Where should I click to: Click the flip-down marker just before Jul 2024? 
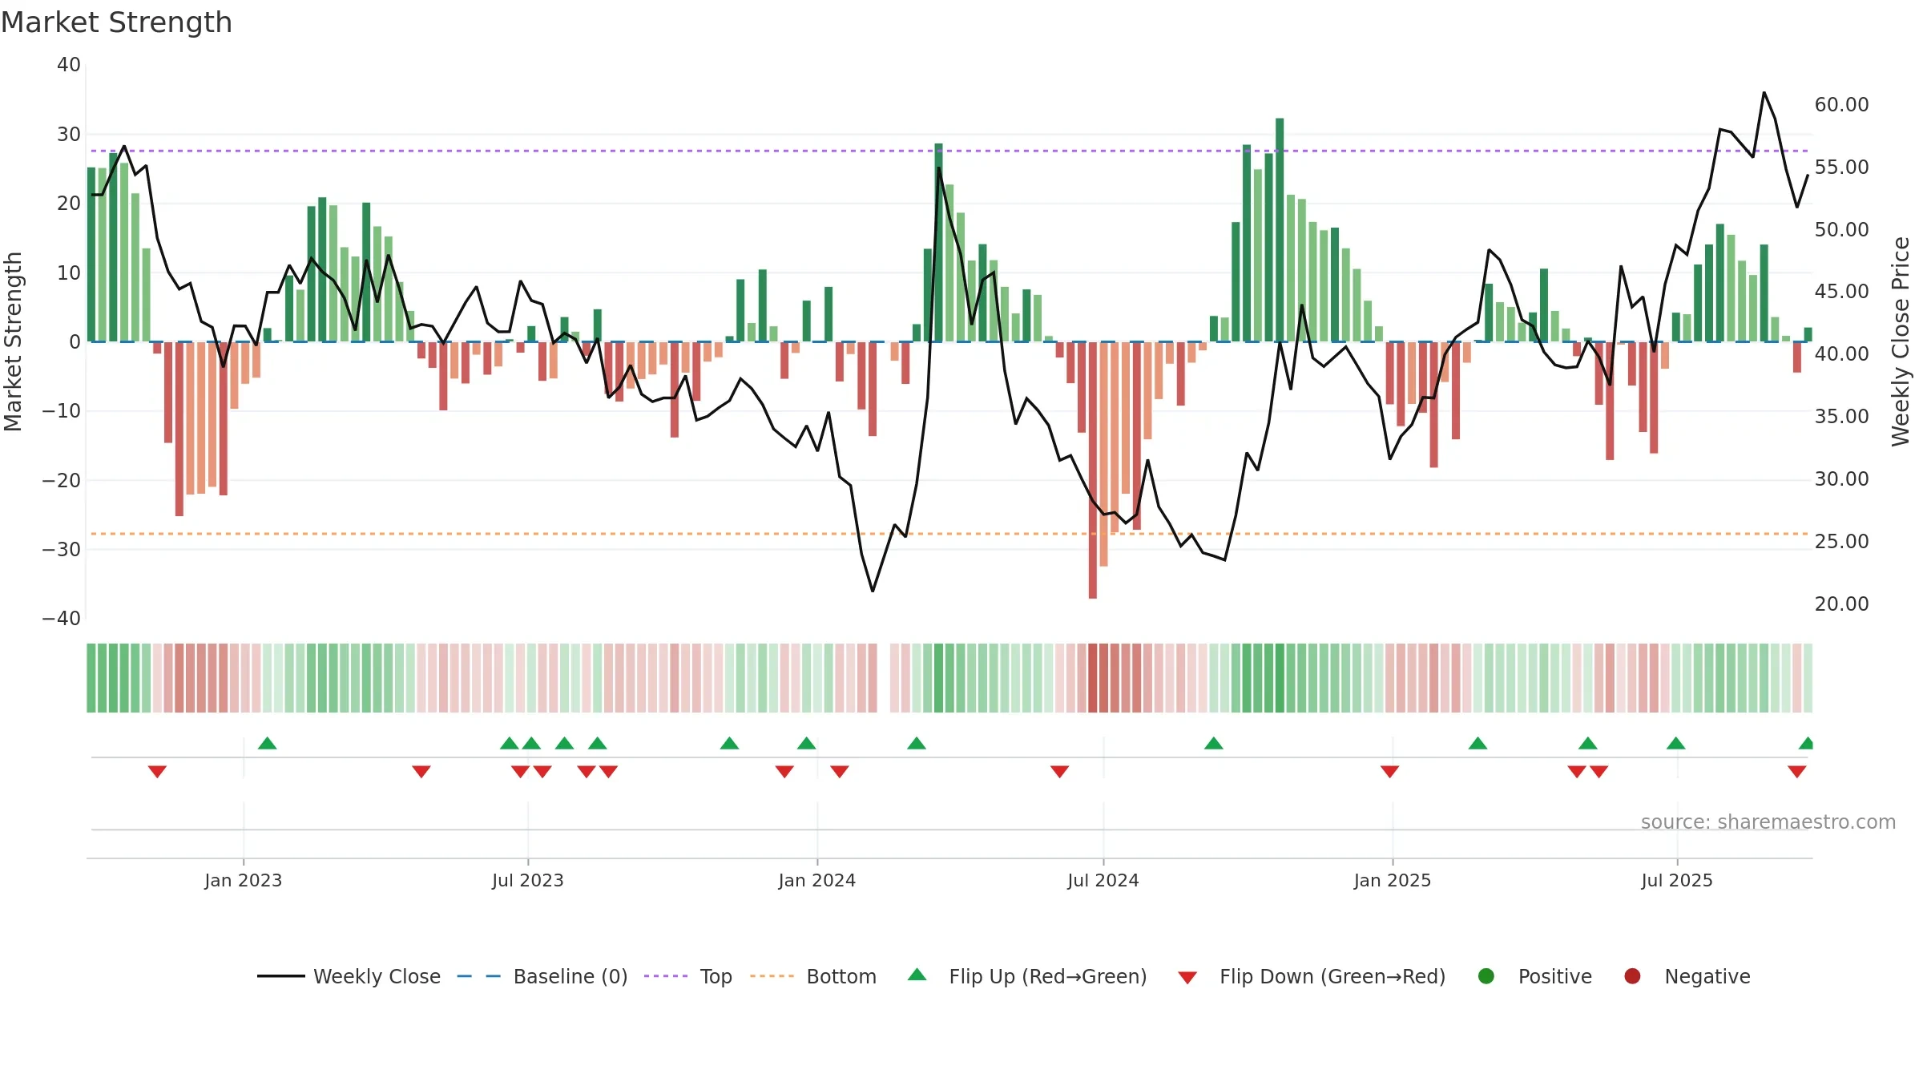1059,772
